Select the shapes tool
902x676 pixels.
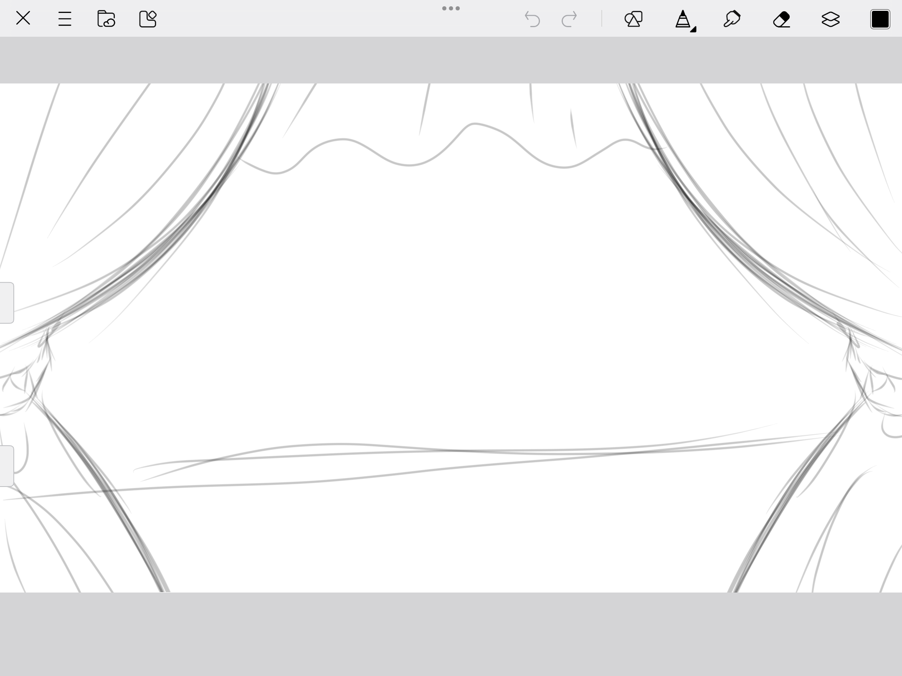coord(633,19)
